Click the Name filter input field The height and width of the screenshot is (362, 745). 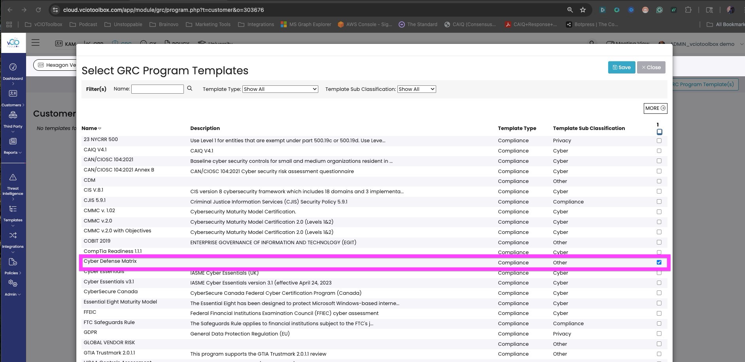pos(157,89)
